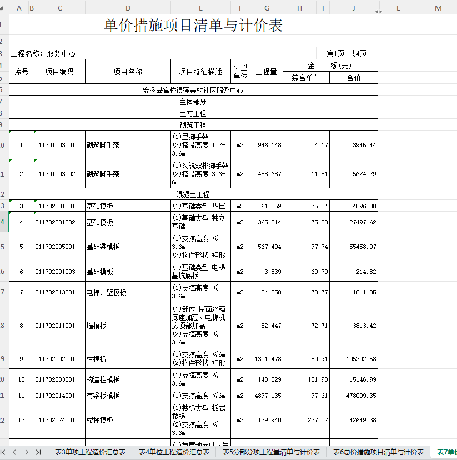Click description cell (1)基础类型:垫层
Screen dimensions: 457x460
point(200,206)
